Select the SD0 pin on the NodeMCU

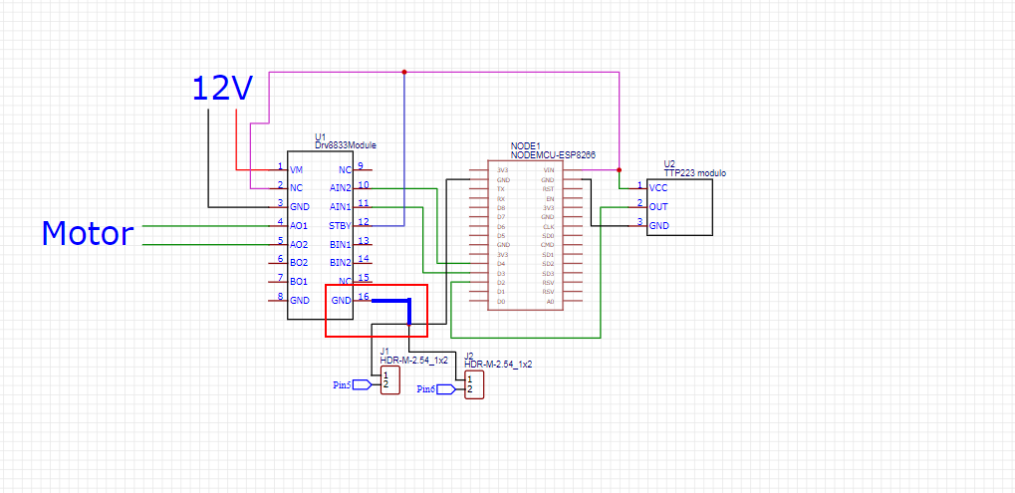tap(549, 235)
